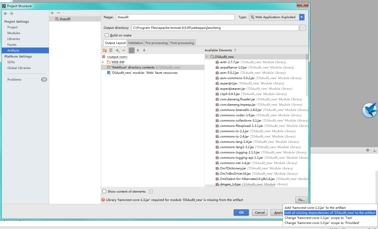Click the output root artifact icon
378x229 pixels.
coord(104,57)
